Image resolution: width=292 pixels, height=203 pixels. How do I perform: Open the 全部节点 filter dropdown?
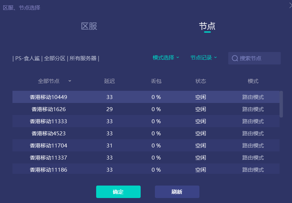[54, 81]
